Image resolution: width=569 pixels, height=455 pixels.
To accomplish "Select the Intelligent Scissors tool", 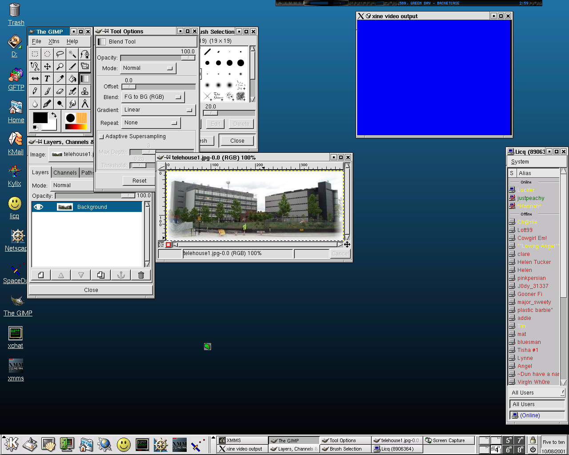I will tap(35, 66).
